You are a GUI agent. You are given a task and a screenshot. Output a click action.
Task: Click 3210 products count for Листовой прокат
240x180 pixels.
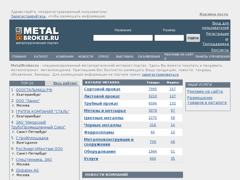point(153,96)
